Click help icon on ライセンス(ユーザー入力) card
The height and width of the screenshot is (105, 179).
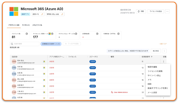[76, 34]
